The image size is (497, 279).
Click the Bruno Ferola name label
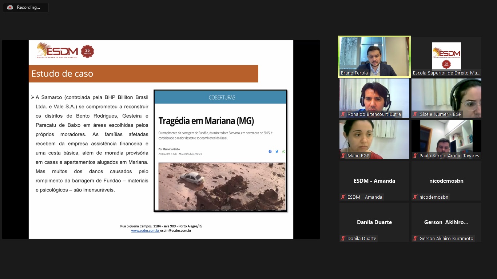tap(354, 73)
